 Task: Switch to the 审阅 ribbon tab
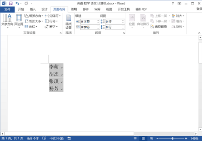pos(97,9)
